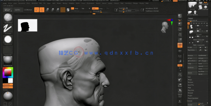Image resolution: width=211 pixels, height=106 pixels.
Task: Expand the Bevel Pro section
Action: click(191, 85)
